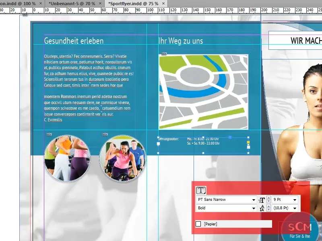Click the link badge above the spinning class photo
Screen dimensions: 322x241
point(105,135)
